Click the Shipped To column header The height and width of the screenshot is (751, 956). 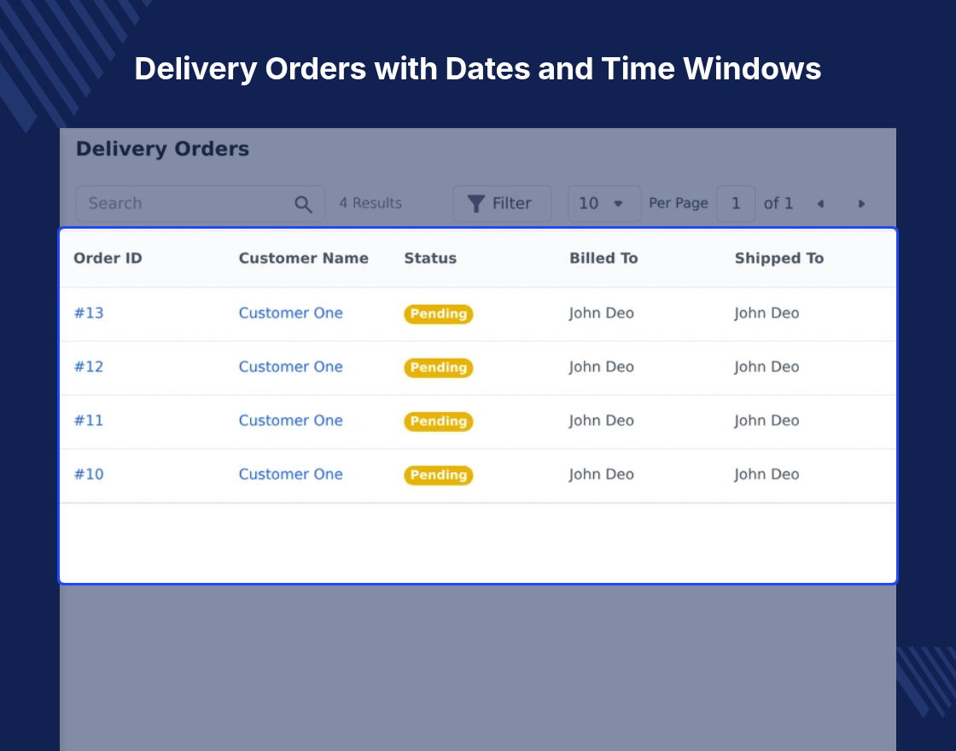point(778,258)
